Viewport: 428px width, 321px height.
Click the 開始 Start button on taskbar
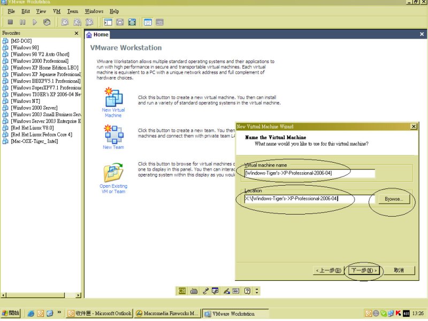click(11, 313)
